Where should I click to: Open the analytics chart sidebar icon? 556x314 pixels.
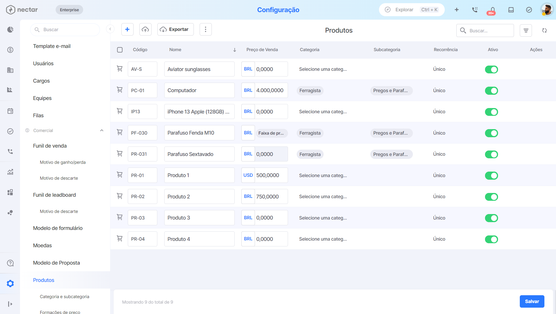[10, 172]
